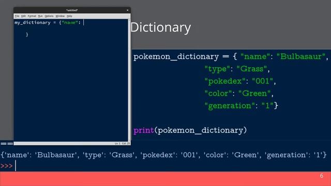This screenshot has height=186, width=331.
Task: Open the Help menu
Action: point(69,16)
